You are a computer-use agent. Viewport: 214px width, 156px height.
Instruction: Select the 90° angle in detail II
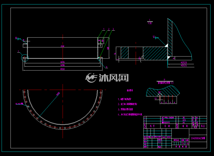coord(159,92)
